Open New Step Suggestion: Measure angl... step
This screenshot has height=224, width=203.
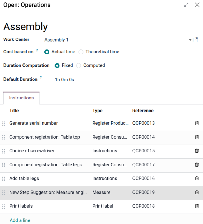[48, 192]
